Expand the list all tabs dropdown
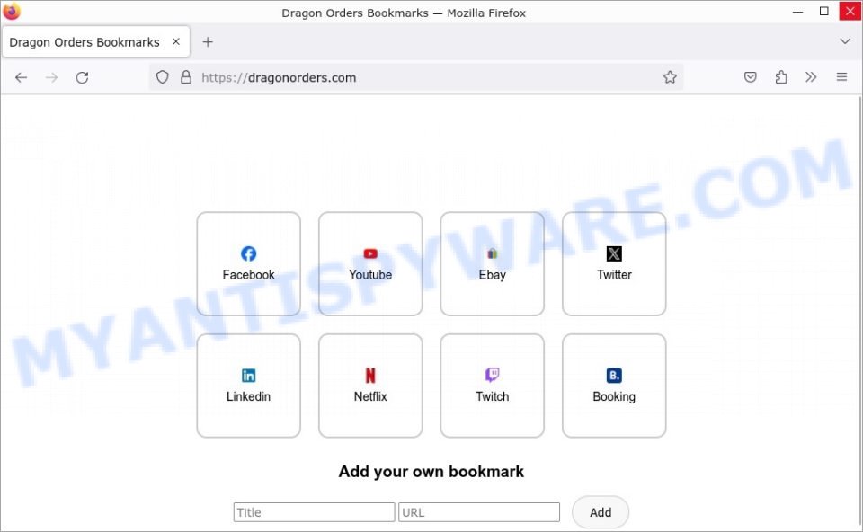 click(845, 41)
